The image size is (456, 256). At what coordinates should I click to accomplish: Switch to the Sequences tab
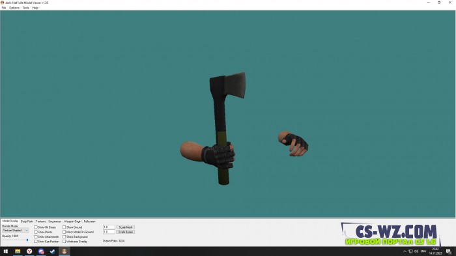click(55, 221)
